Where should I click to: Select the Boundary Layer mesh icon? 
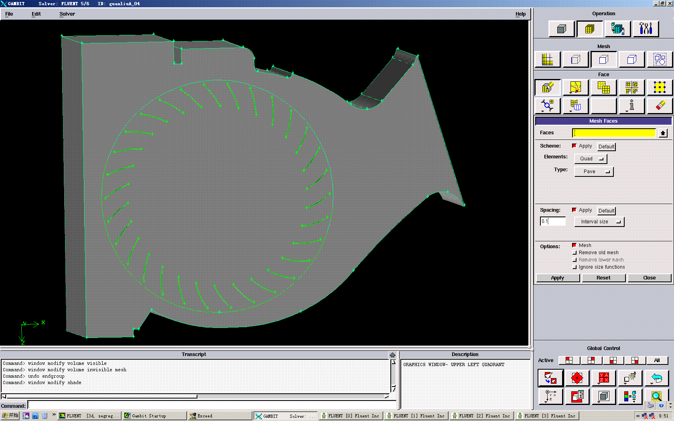point(547,60)
